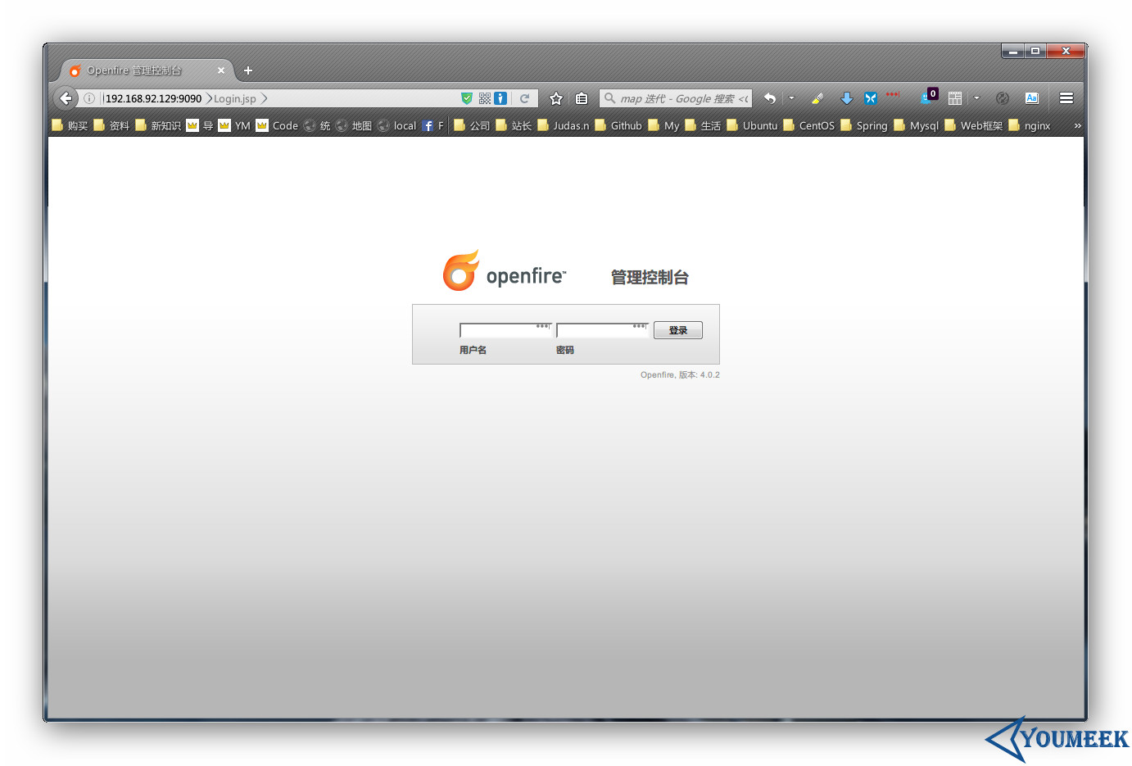
Task: Click the green shield security icon
Action: click(467, 98)
